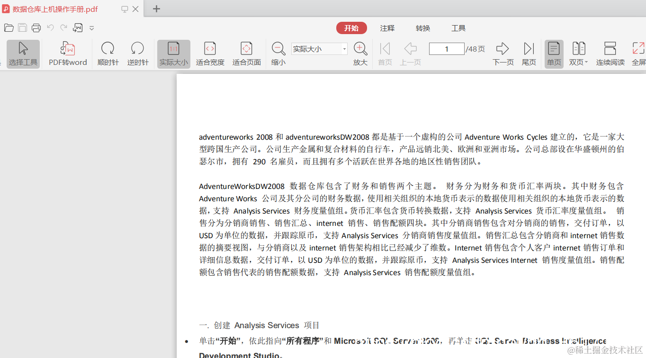This screenshot has width=646, height=358.
Task: Print the document with the printer icon
Action: (x=36, y=28)
